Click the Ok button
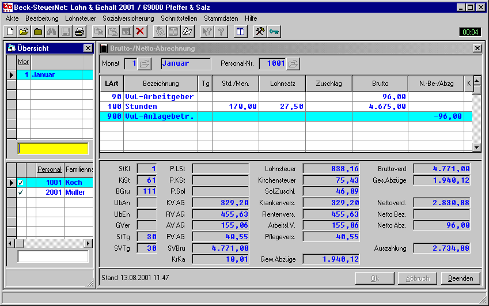The height and width of the screenshot is (306, 489). [x=375, y=278]
